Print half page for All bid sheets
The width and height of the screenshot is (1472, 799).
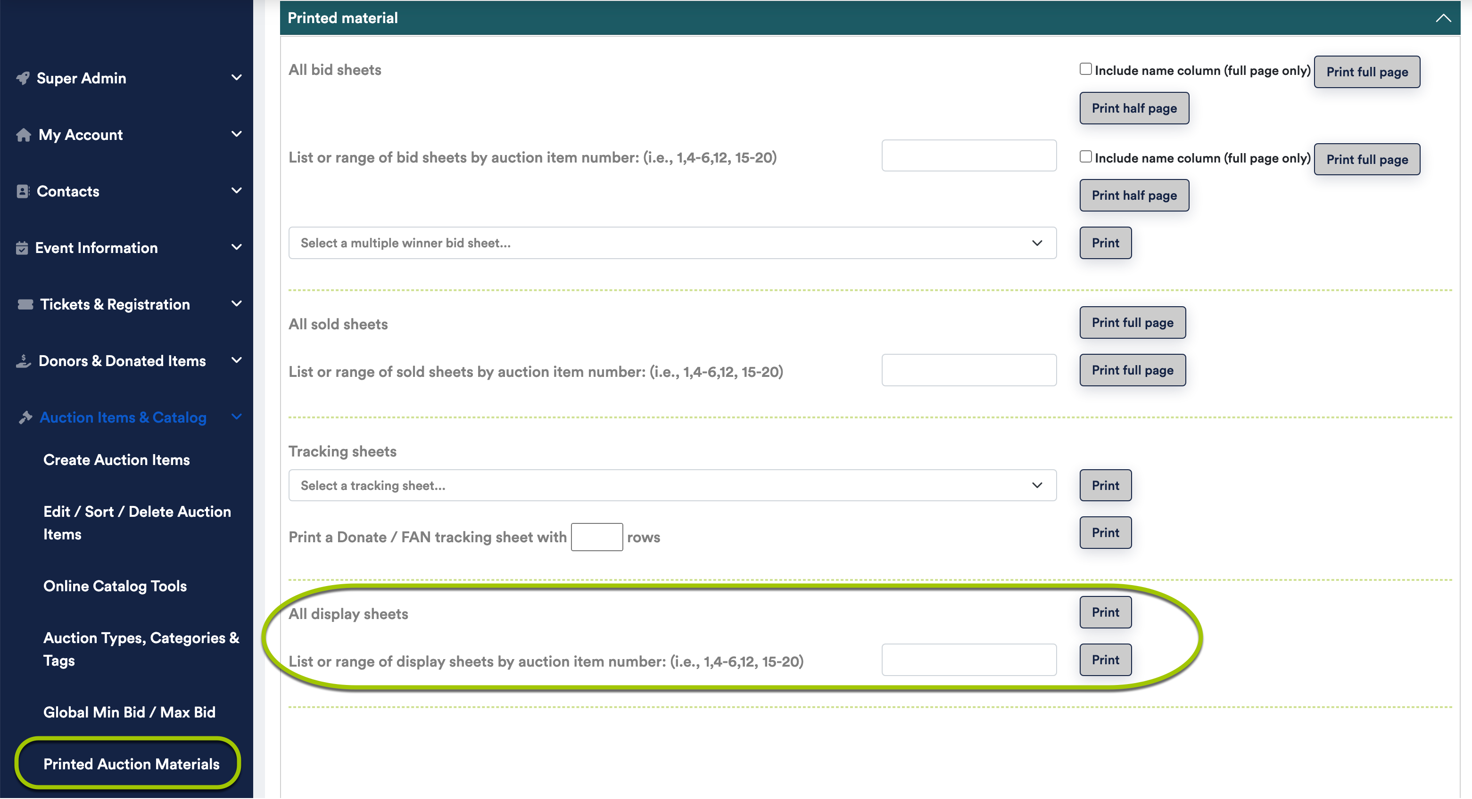tap(1134, 108)
